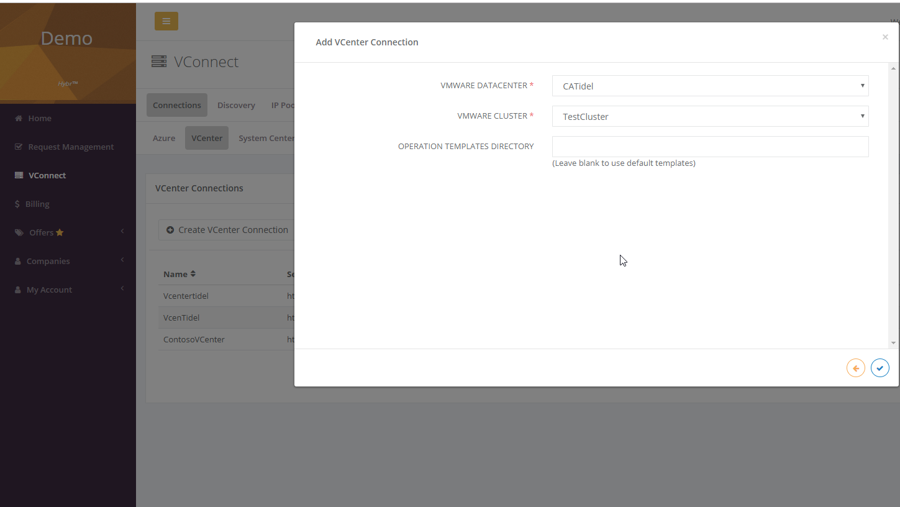Viewport: 900px width, 507px height.
Task: Open the VMware Datacenter dropdown
Action: click(709, 86)
